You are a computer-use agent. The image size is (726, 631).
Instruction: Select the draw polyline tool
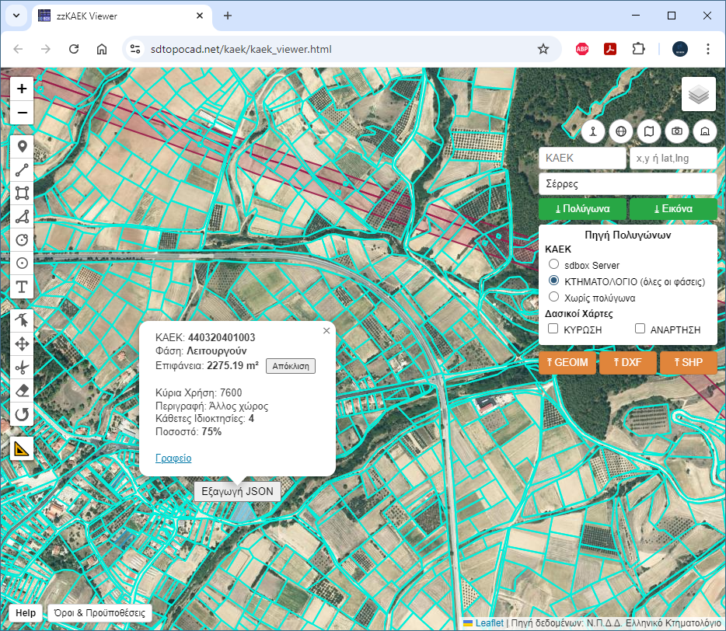[22, 169]
